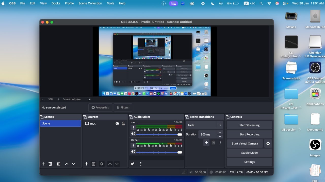Open Mic/Aux track options dots

pos(133,146)
